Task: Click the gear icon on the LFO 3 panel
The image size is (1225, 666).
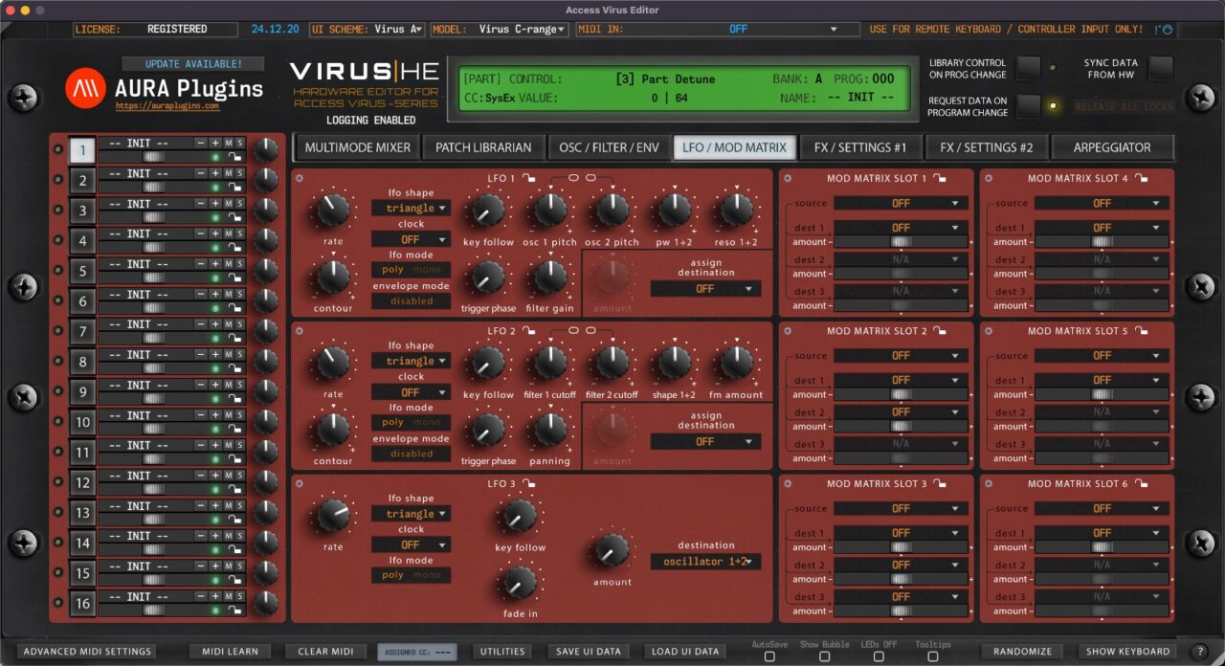Action: click(x=300, y=483)
